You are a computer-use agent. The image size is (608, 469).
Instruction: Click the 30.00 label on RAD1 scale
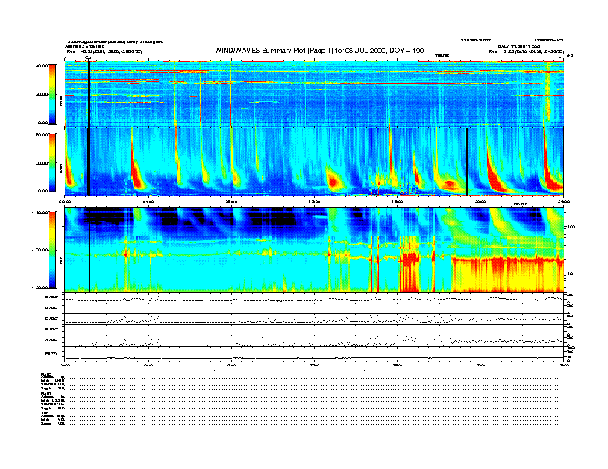tap(41, 163)
